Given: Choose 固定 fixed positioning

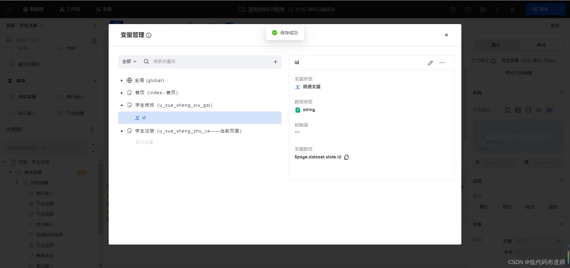Looking at the screenshot, I should (x=553, y=207).
